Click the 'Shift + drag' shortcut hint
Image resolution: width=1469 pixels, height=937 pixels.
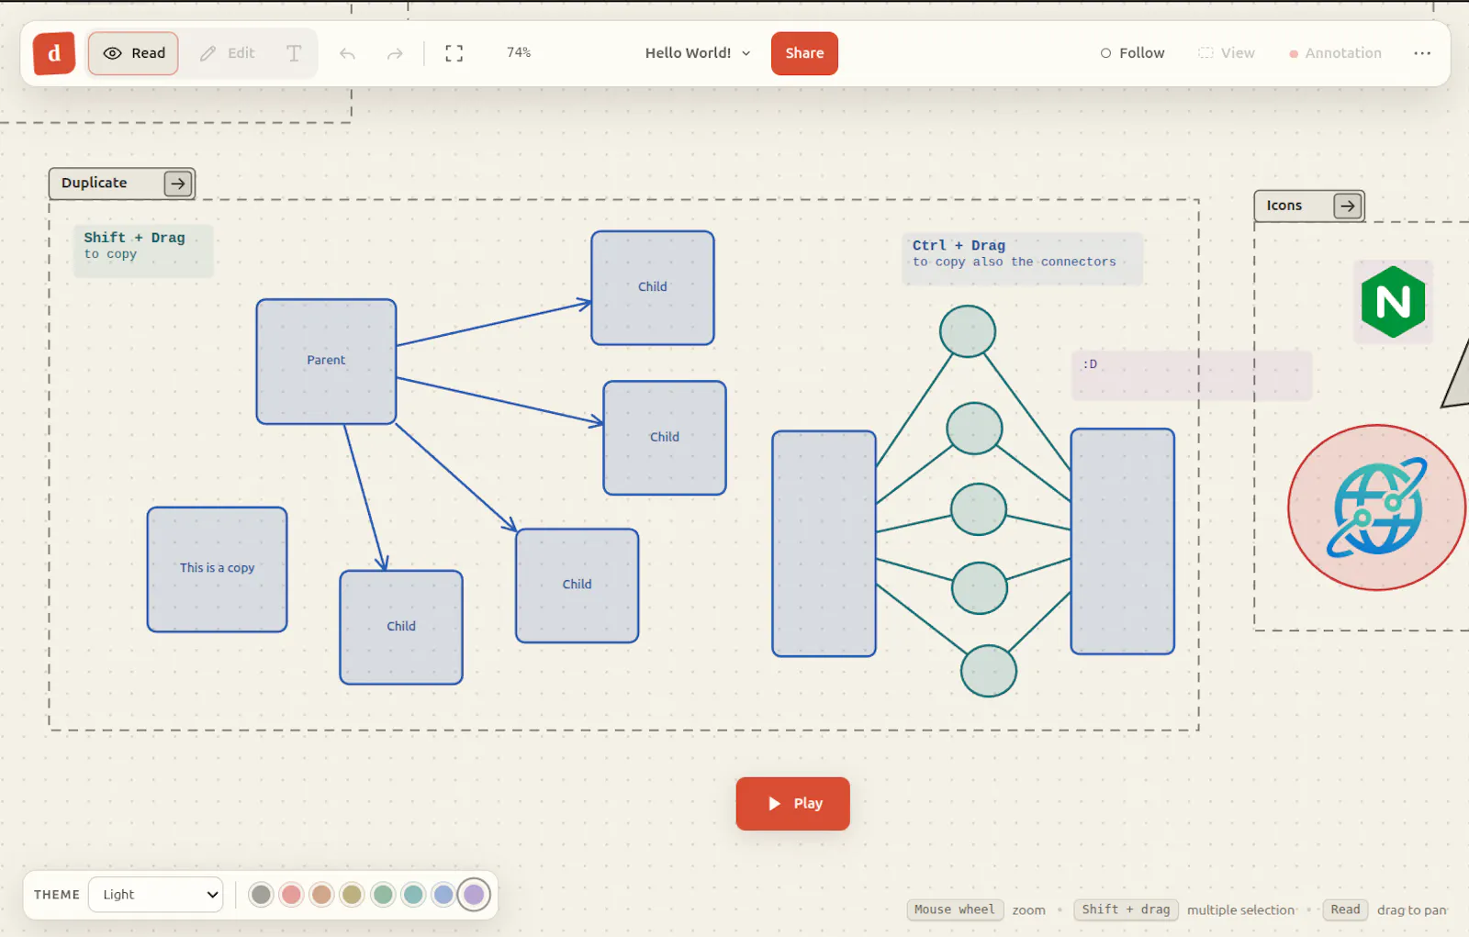(1126, 909)
